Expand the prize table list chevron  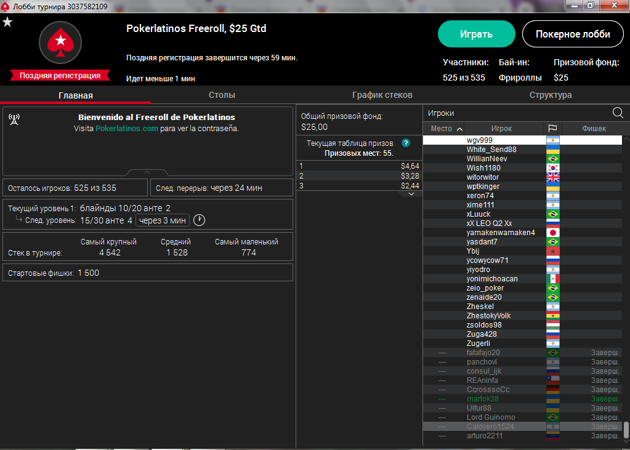pos(411,194)
